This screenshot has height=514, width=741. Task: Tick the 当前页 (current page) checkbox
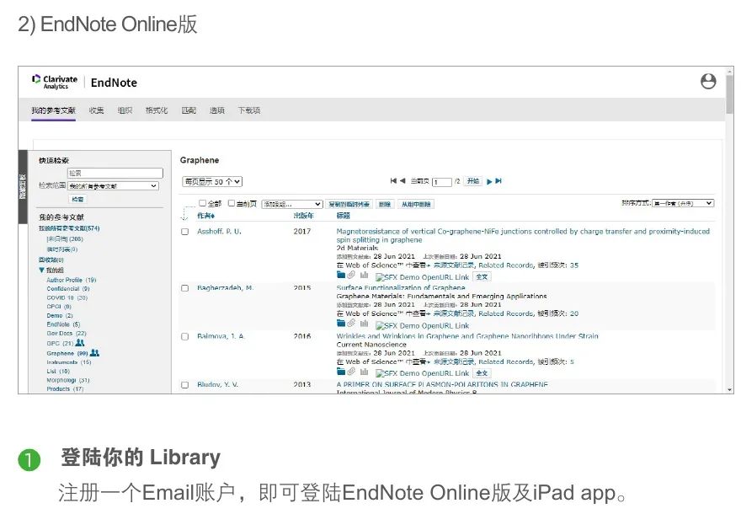click(x=231, y=203)
